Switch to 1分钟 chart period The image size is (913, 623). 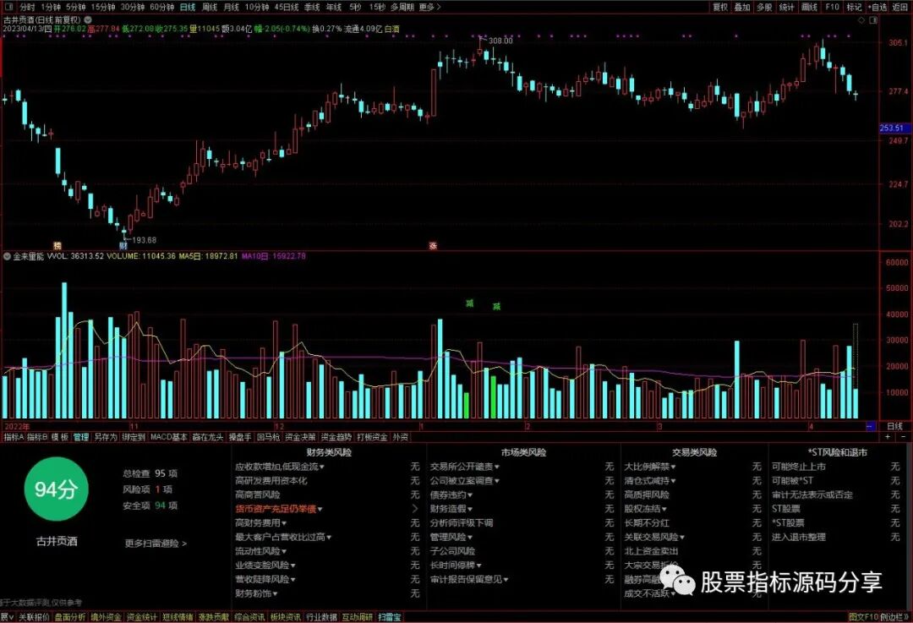coord(50,7)
